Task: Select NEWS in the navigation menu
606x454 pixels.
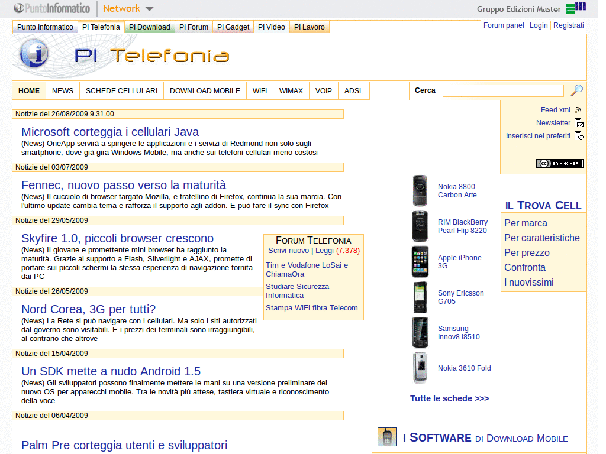Action: (63, 90)
